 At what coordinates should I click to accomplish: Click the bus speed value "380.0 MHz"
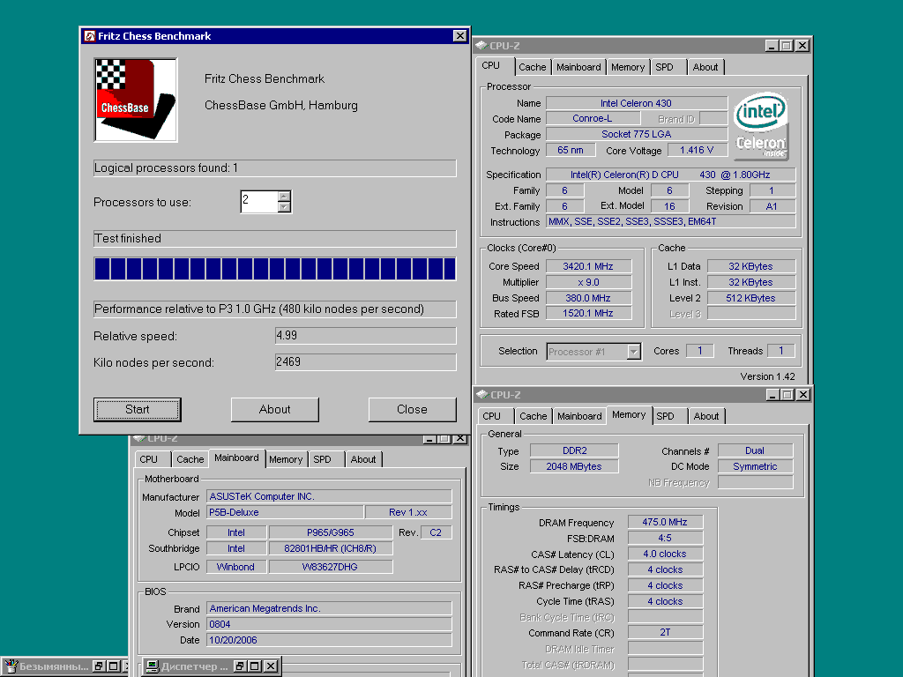[588, 298]
